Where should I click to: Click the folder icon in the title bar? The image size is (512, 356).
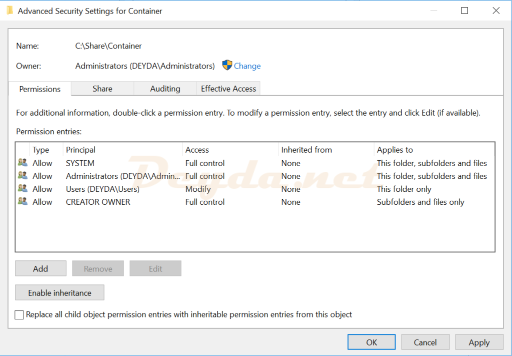(x=9, y=11)
